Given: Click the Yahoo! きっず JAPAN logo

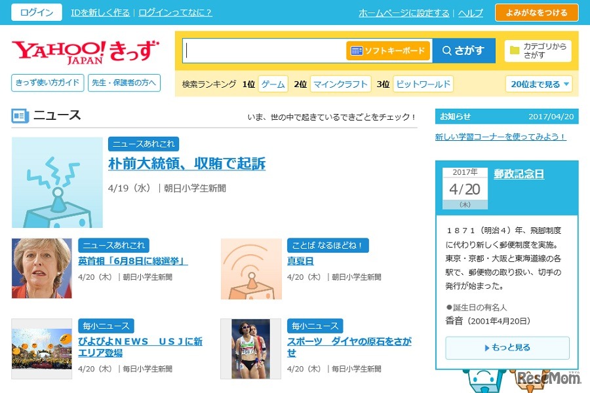Looking at the screenshot, I should pos(87,50).
